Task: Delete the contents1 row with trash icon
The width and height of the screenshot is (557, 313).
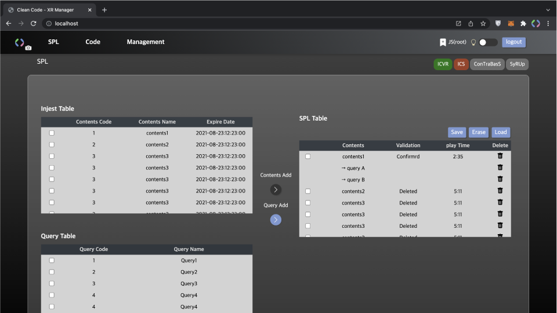Action: point(500,156)
